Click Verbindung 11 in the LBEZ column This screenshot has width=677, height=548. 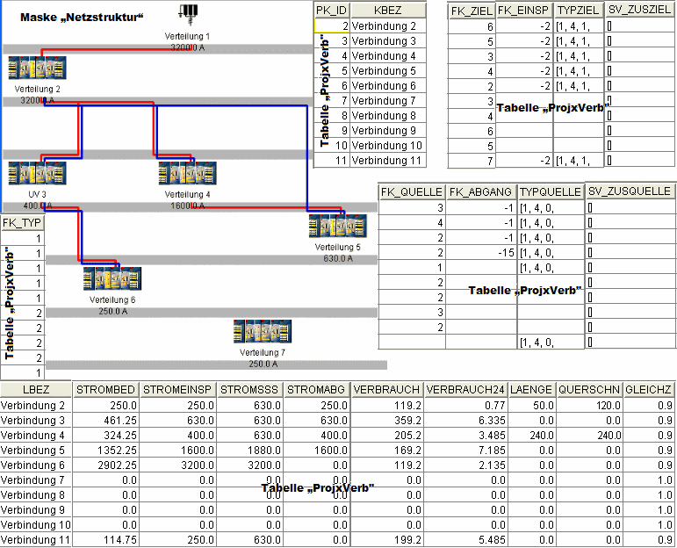click(36, 540)
